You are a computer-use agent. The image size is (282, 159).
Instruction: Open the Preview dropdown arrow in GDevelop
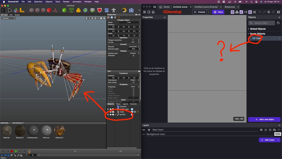(208, 12)
